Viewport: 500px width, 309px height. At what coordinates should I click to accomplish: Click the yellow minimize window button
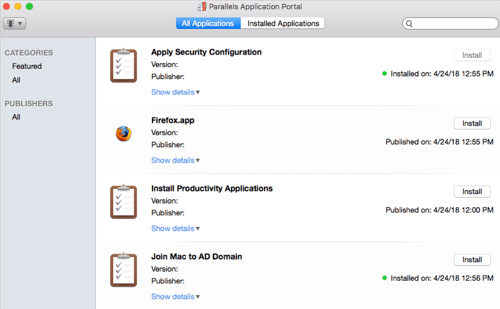18,6
